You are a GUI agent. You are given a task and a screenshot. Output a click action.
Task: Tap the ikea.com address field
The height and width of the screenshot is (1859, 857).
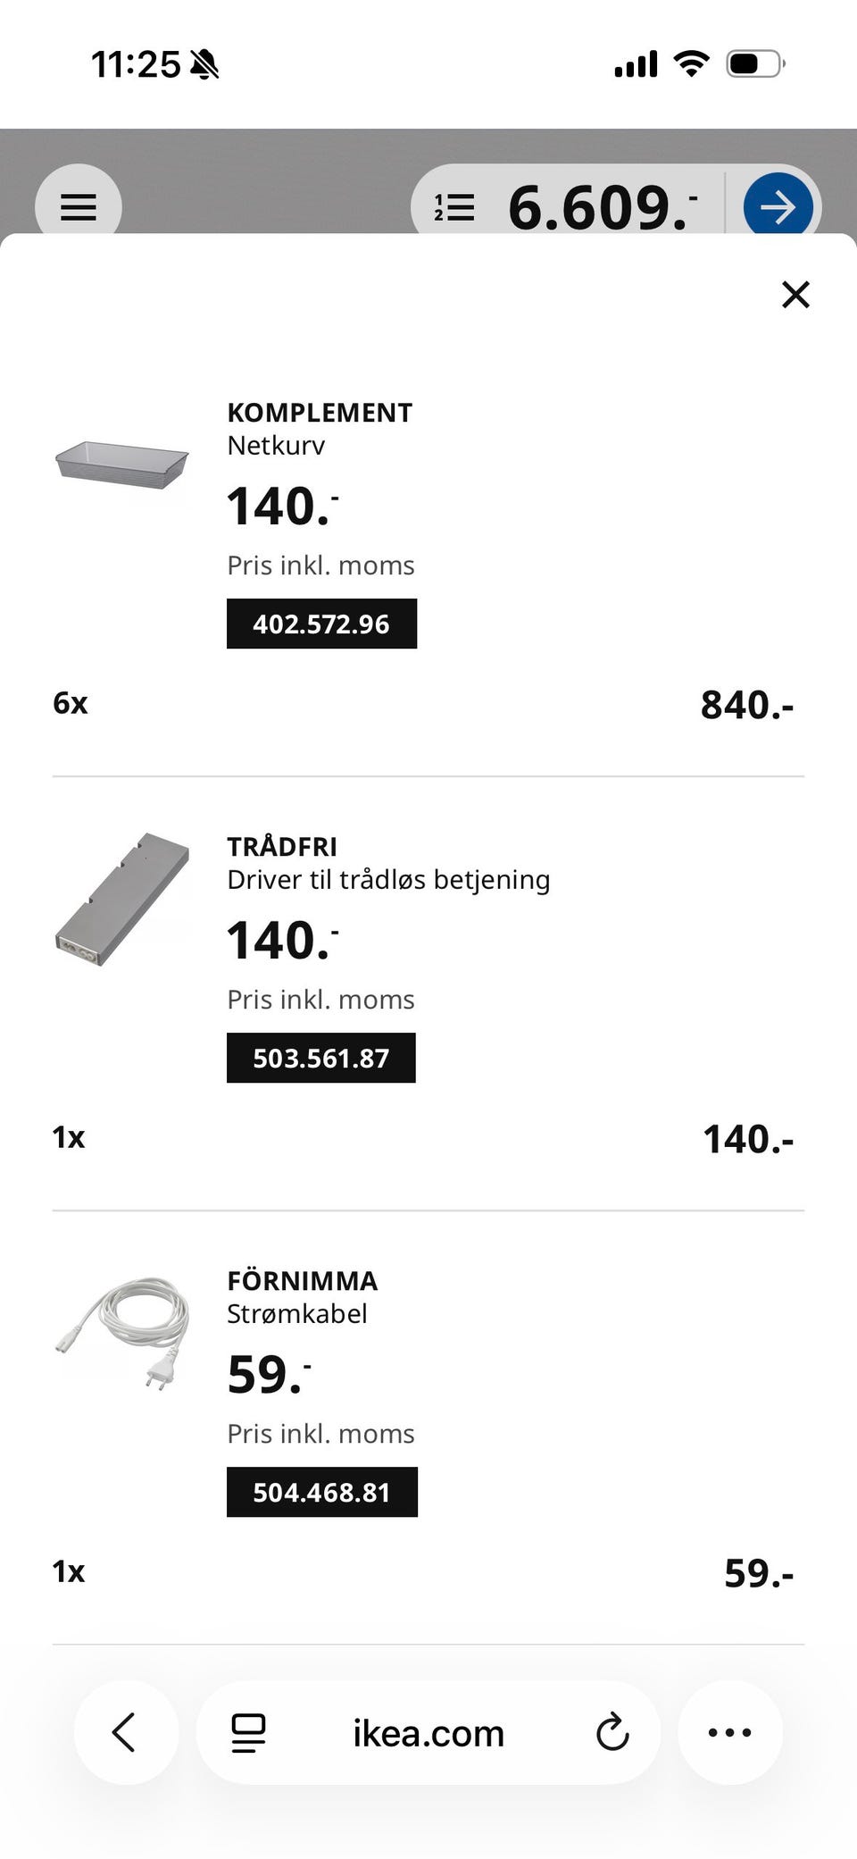428,1732
